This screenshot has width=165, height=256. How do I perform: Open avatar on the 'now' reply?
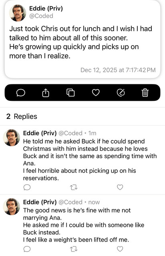(x=12, y=207)
